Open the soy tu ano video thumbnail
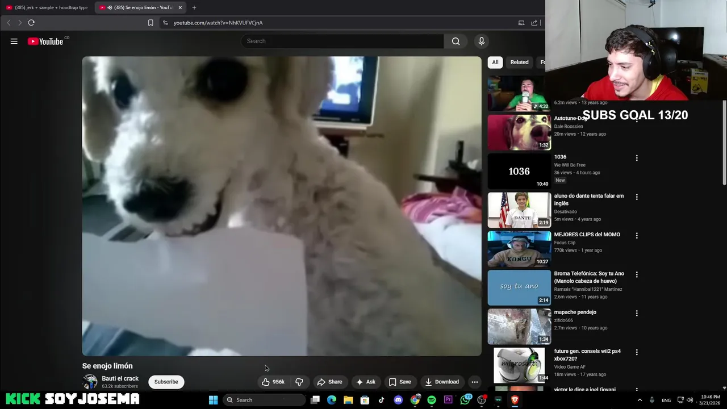 [x=519, y=287]
